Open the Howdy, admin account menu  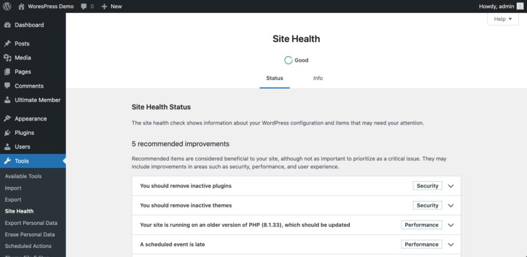[496, 6]
